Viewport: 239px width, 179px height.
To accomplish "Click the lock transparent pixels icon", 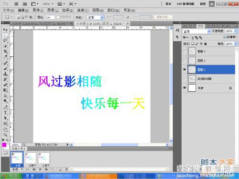I will click(193, 43).
